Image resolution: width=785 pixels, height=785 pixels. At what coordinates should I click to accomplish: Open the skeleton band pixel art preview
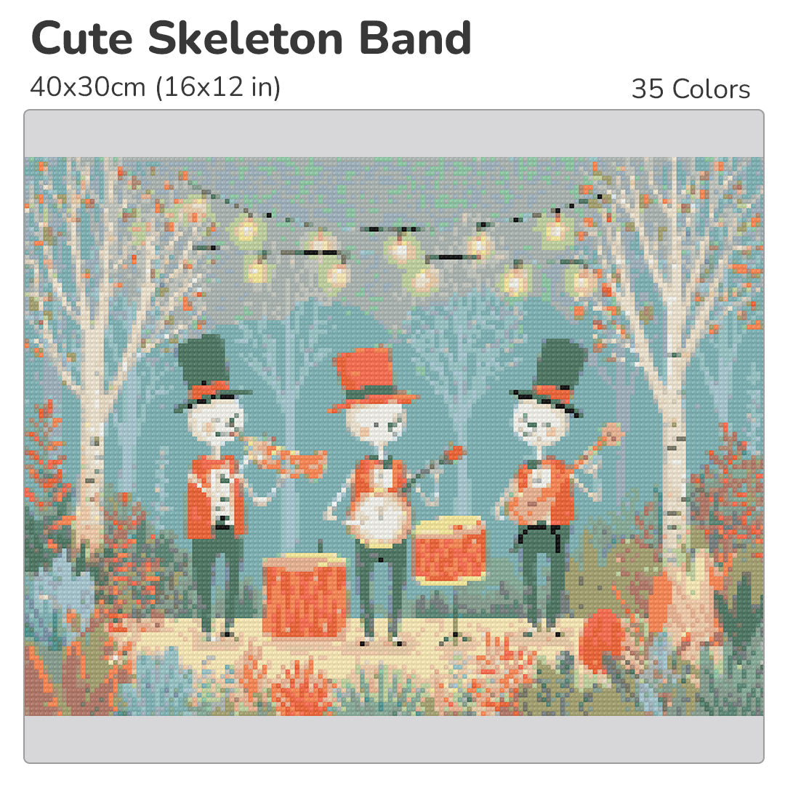pos(394,436)
